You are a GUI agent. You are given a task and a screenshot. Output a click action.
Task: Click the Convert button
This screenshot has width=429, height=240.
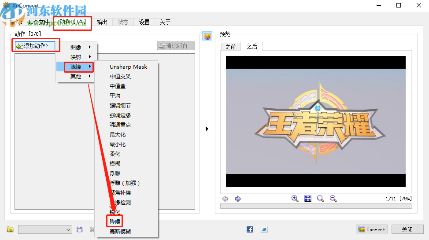[372, 229]
